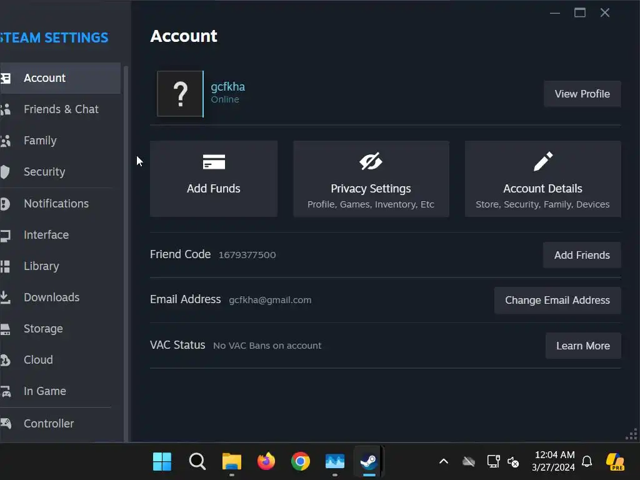Click the Notifications sidebar icon
The image size is (640, 480).
pyautogui.click(x=5, y=204)
